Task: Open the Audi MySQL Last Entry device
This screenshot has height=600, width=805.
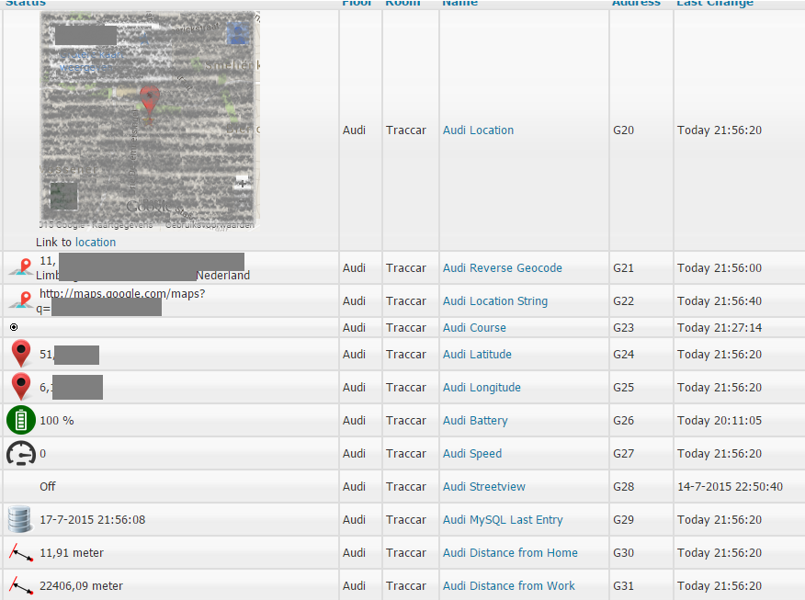Action: point(503,520)
